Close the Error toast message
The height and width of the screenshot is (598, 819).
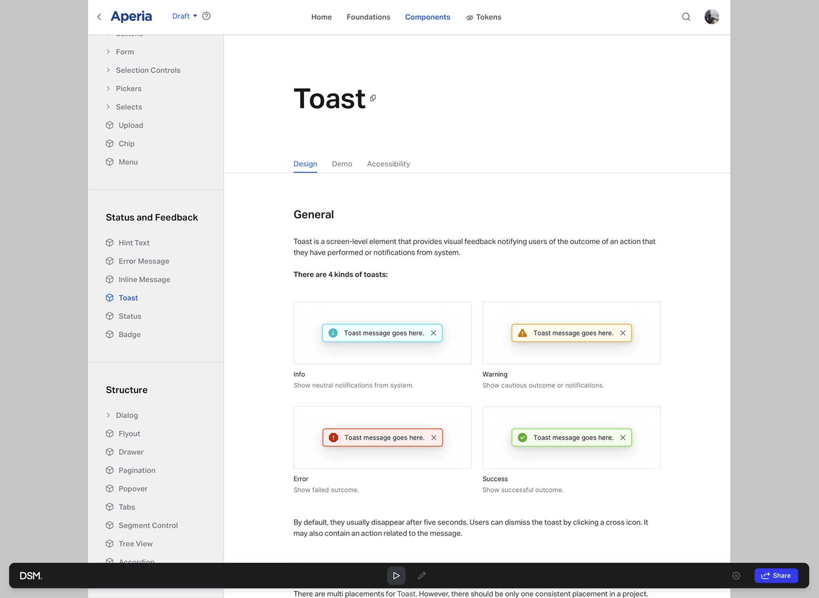click(x=434, y=438)
